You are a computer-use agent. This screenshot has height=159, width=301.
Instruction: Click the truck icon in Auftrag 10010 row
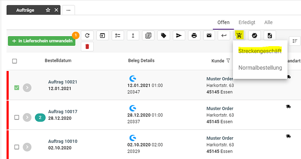point(288,136)
